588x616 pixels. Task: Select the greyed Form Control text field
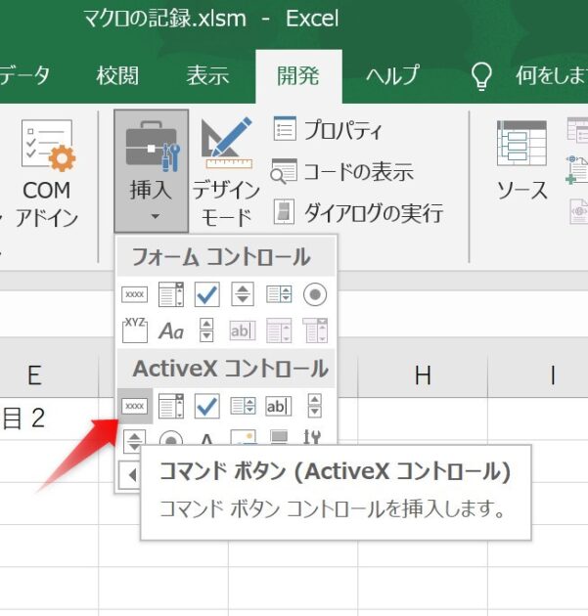point(243,330)
